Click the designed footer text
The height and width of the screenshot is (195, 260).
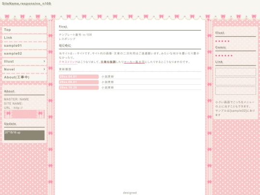(130, 193)
